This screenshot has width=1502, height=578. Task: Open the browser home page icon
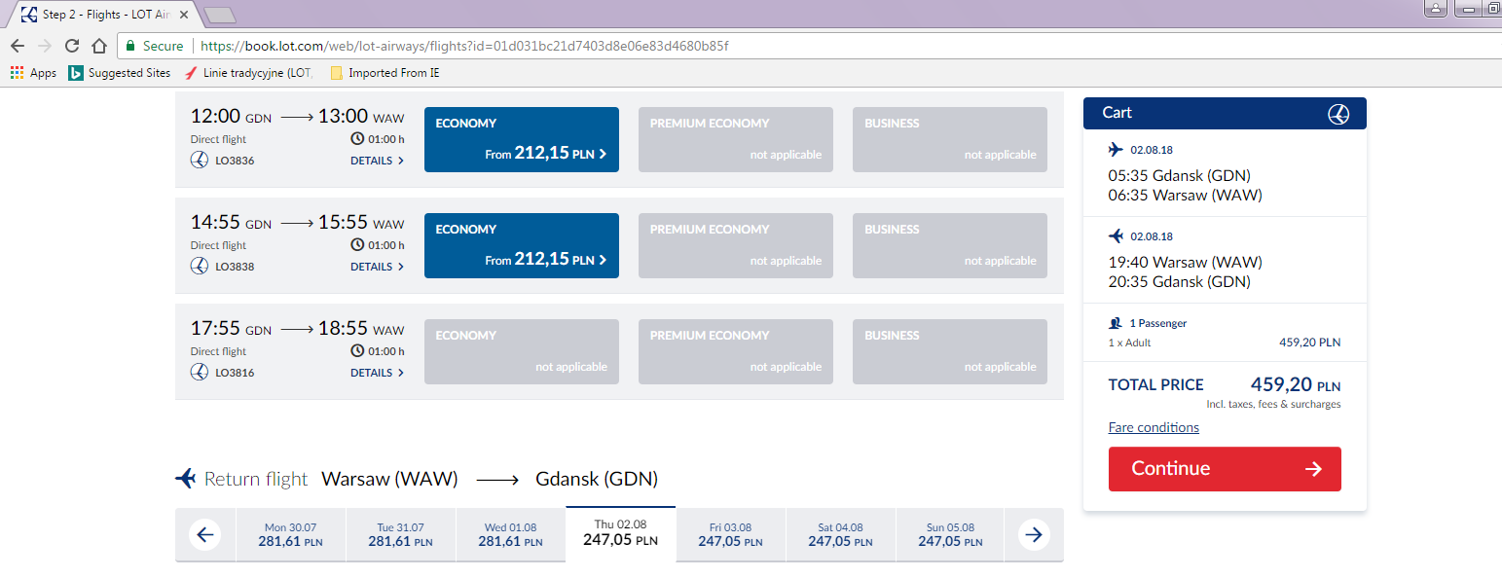[x=98, y=46]
